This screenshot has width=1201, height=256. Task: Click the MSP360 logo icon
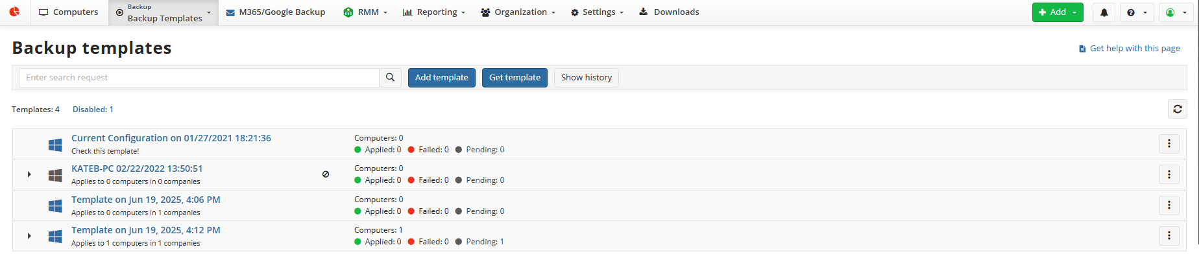[x=14, y=12]
